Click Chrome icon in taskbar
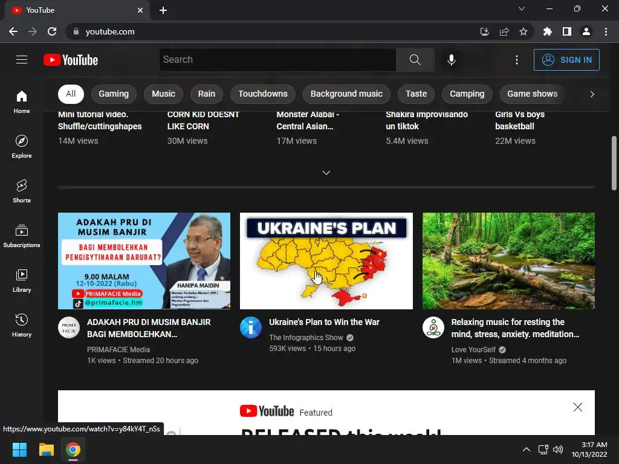Image resolution: width=619 pixels, height=464 pixels. tap(73, 449)
